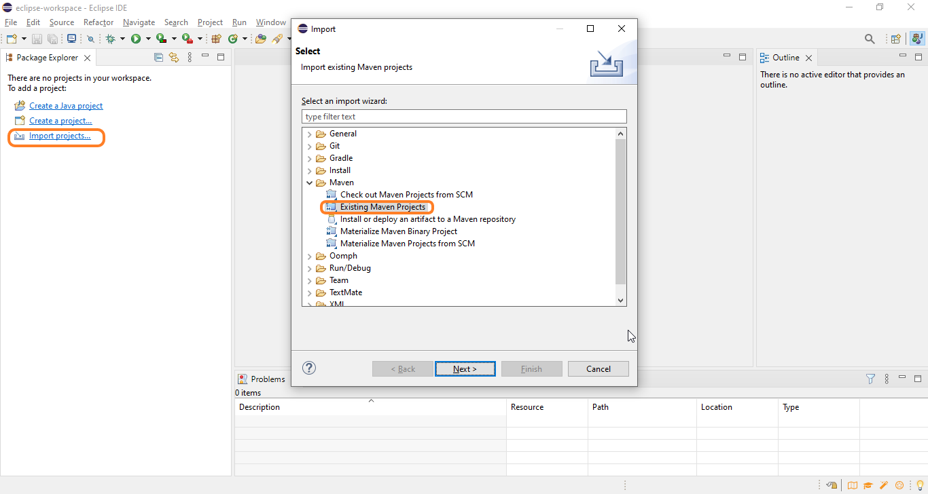Open the dropdown arrow beside Run button
Image resolution: width=928 pixels, height=494 pixels.
tap(147, 39)
